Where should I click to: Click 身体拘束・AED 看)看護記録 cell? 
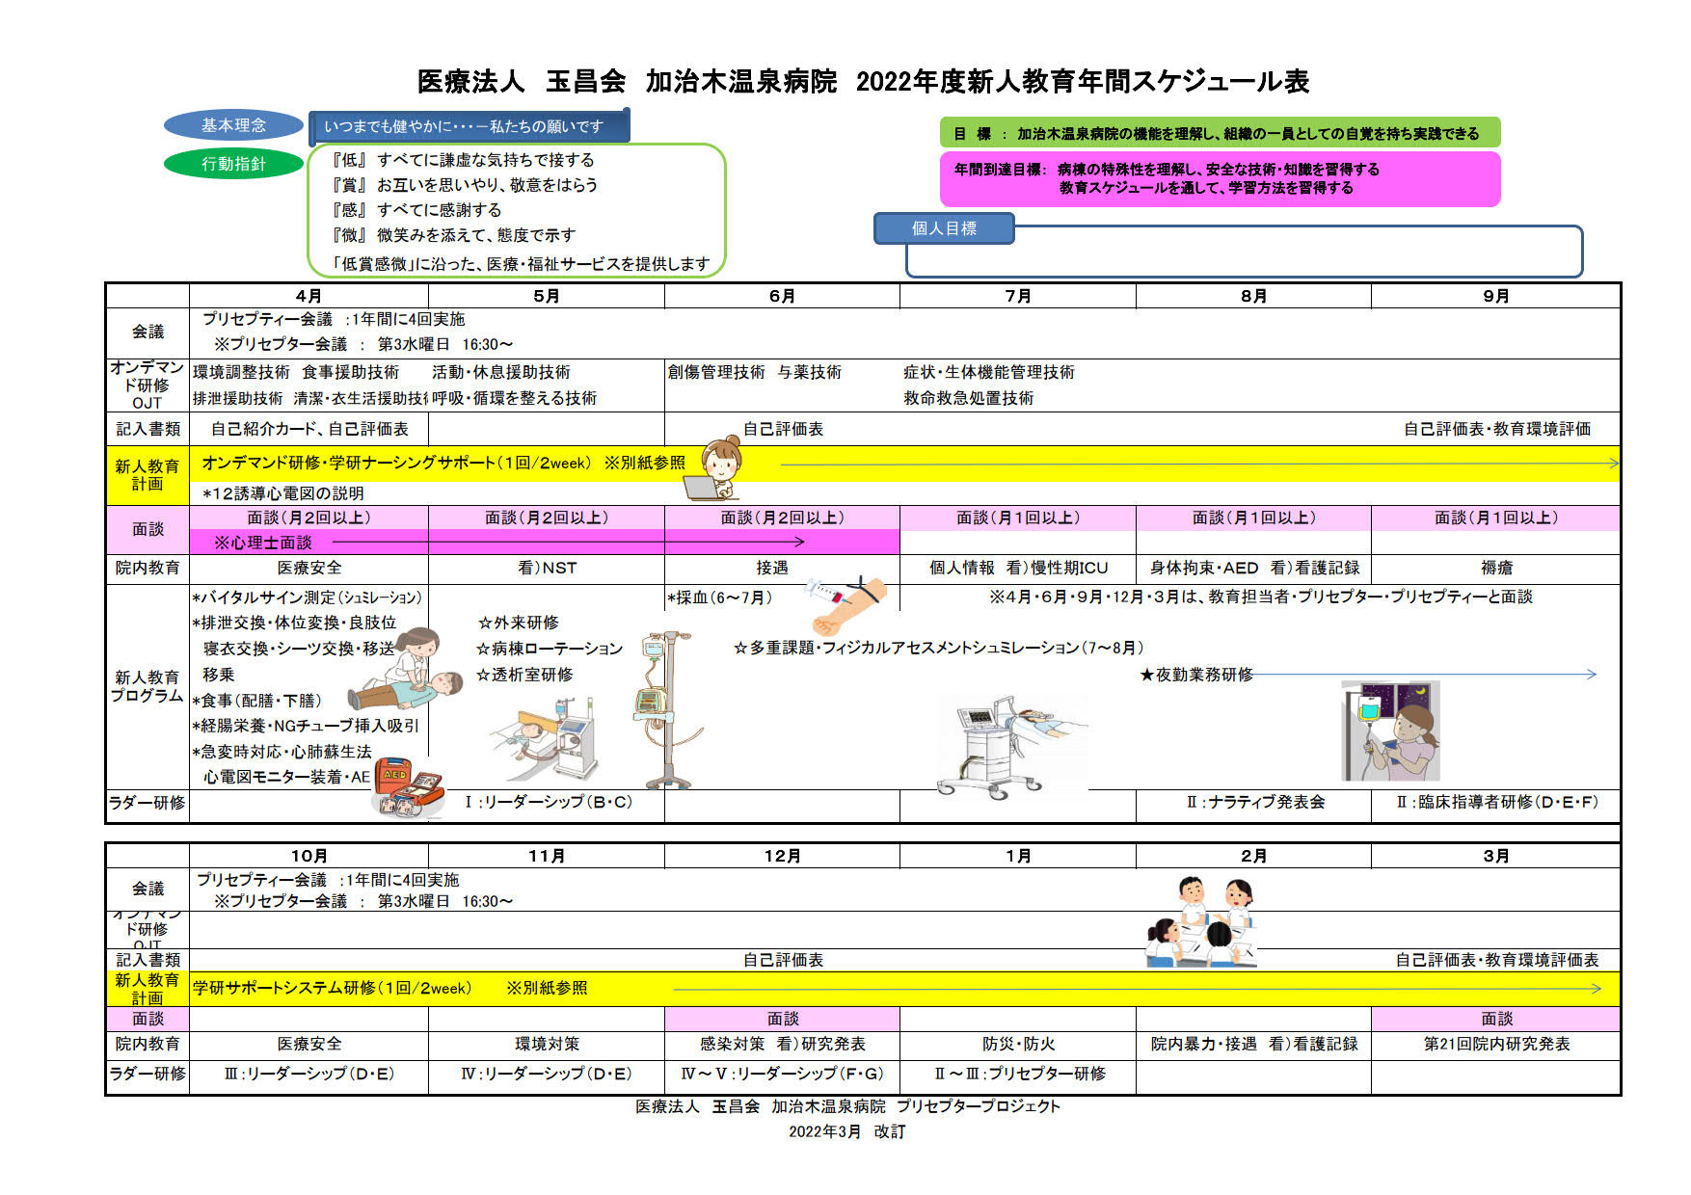pyautogui.click(x=1254, y=569)
